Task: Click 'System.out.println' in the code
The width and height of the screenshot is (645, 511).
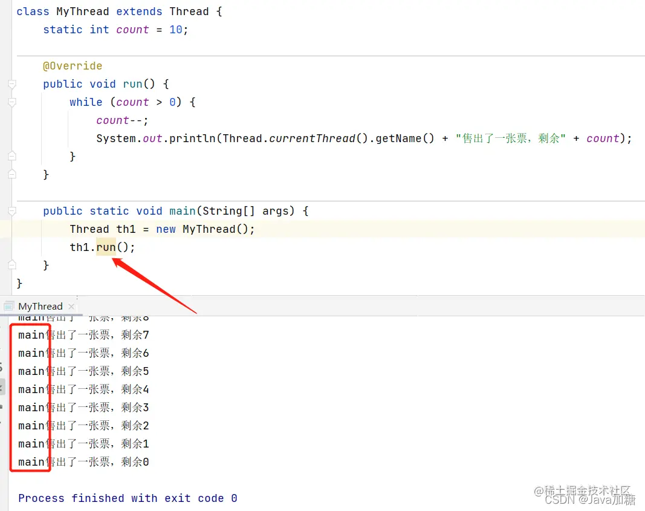Action: point(156,138)
